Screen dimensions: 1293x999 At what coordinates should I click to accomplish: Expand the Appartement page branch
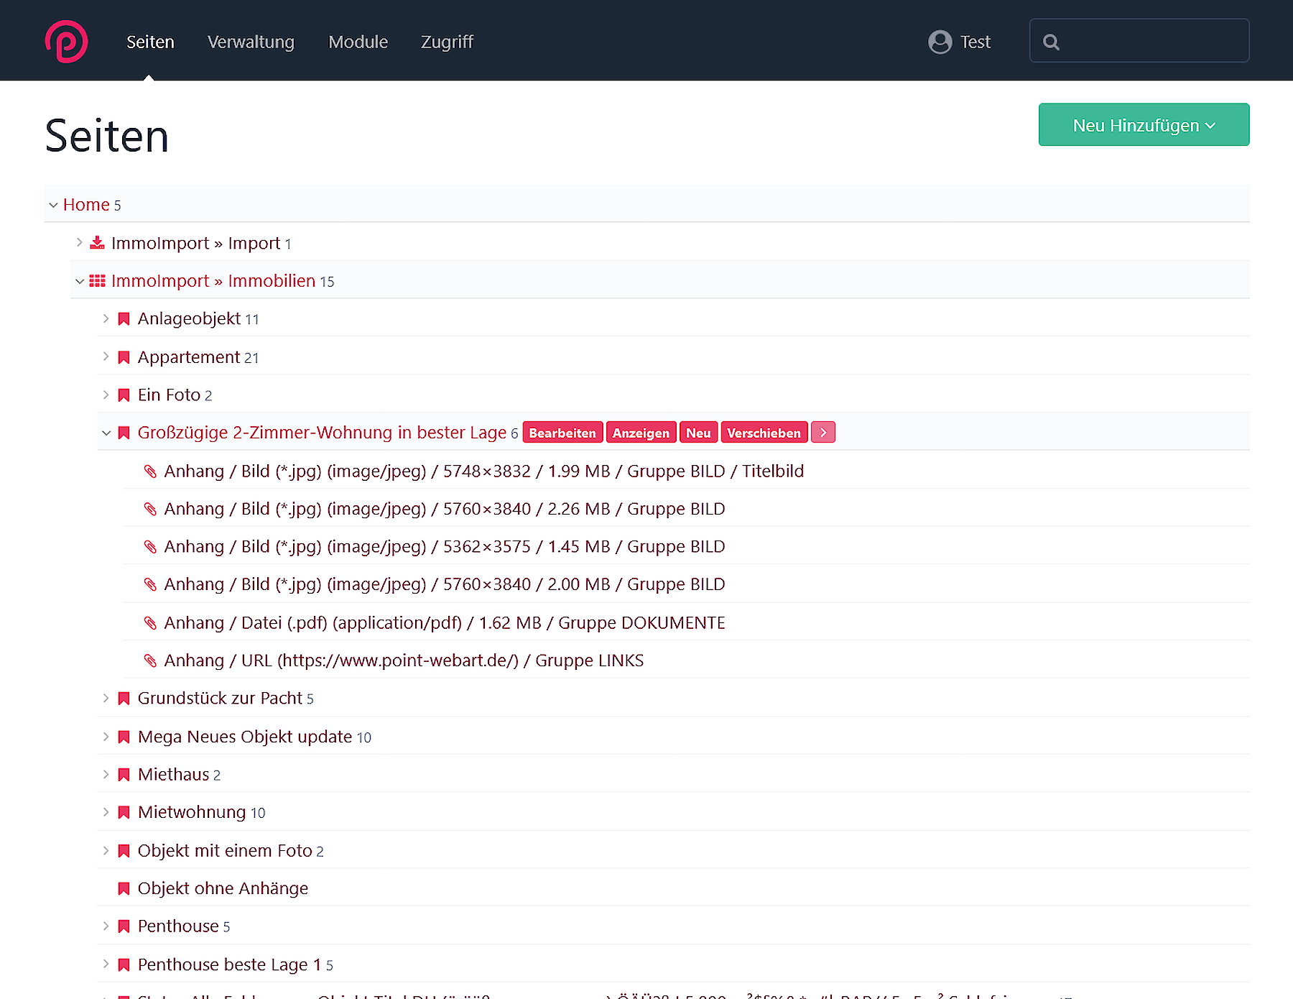pyautogui.click(x=106, y=357)
